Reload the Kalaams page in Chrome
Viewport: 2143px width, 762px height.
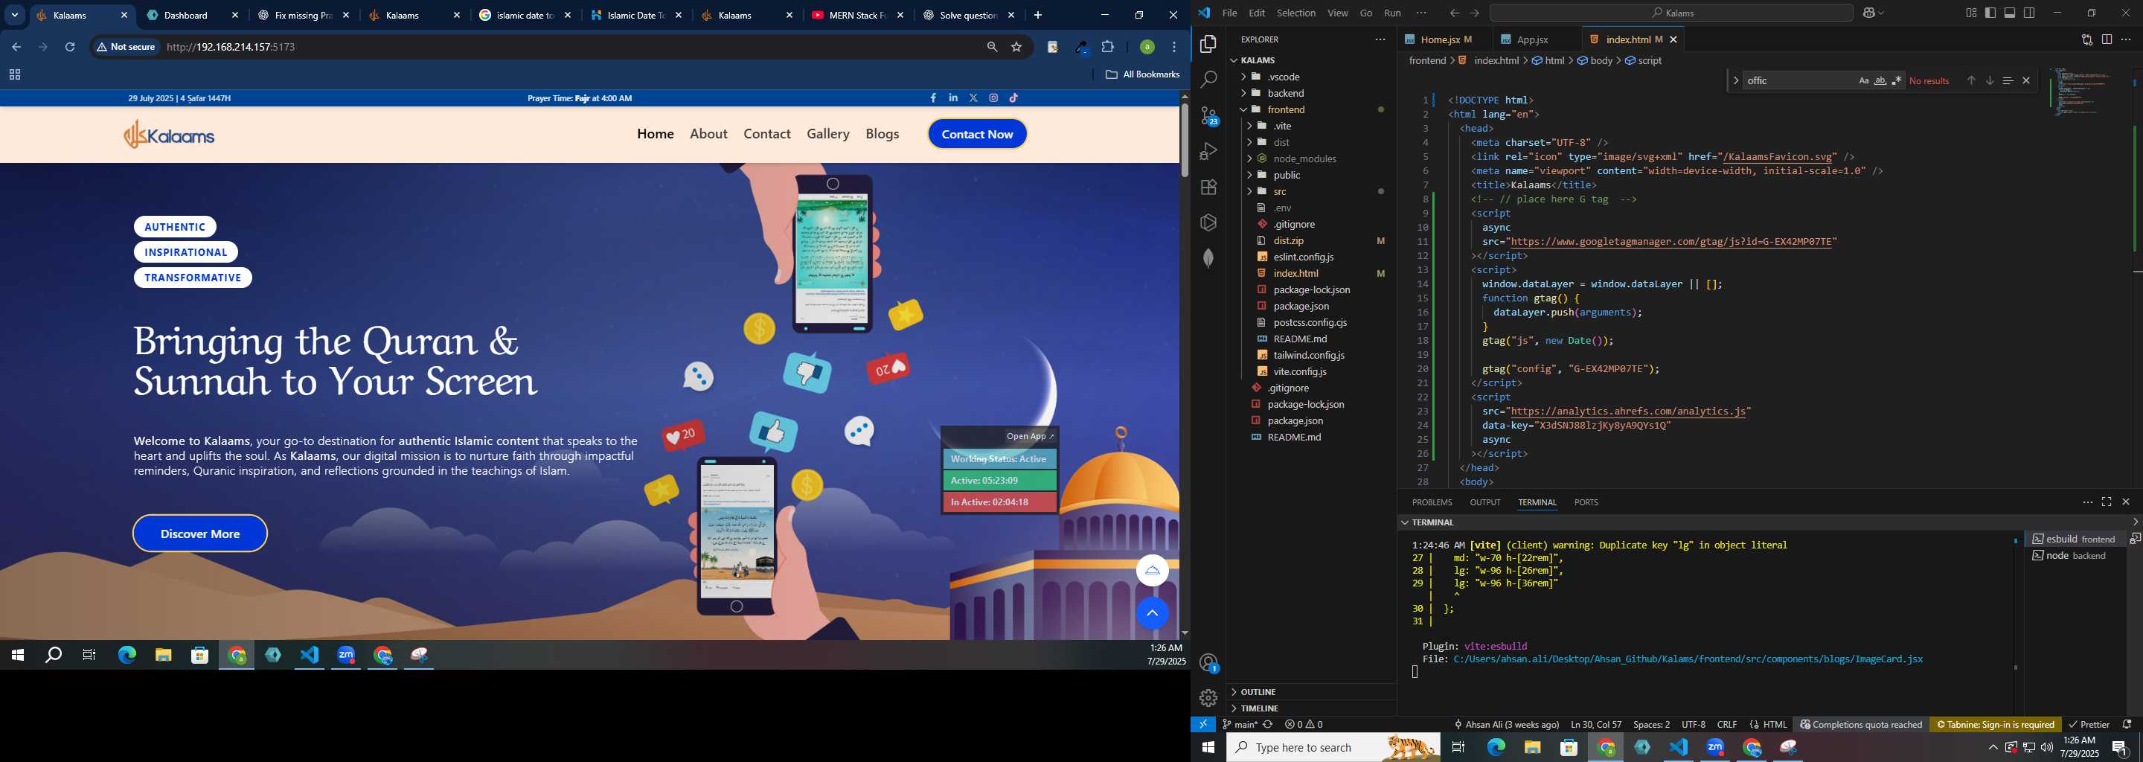pyautogui.click(x=70, y=48)
